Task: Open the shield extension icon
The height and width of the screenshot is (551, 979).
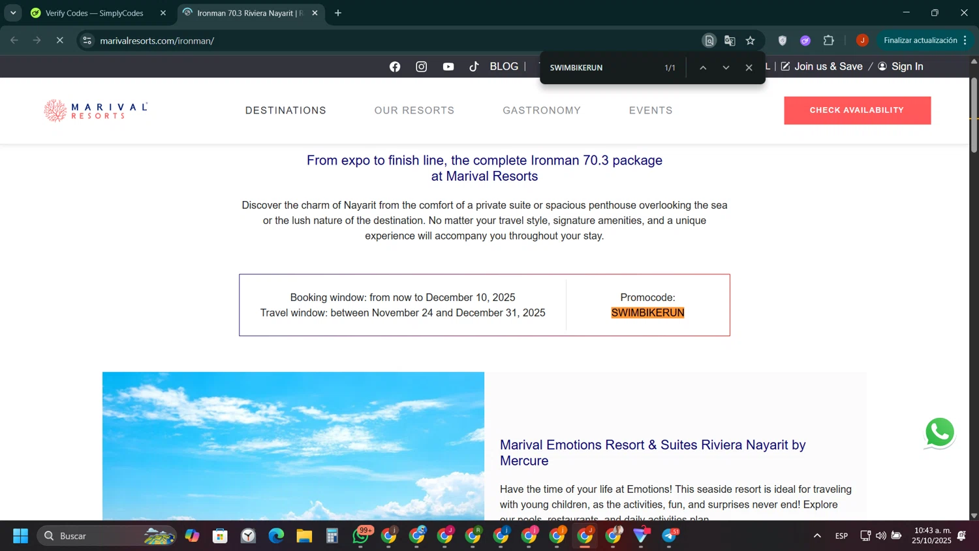Action: pos(783,40)
